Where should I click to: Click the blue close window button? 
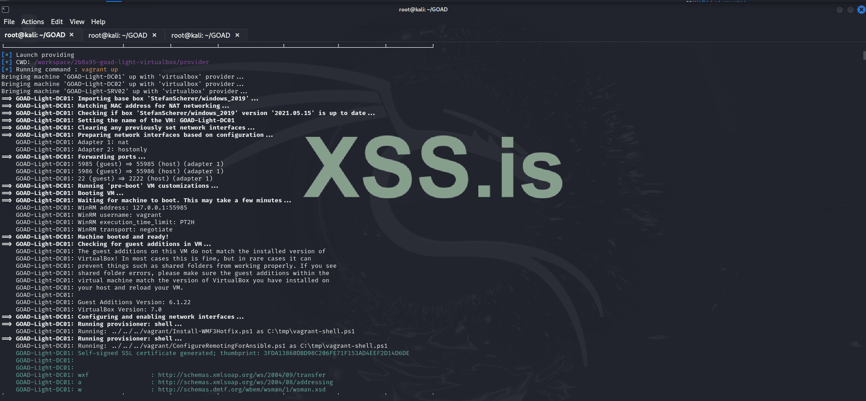point(861,10)
